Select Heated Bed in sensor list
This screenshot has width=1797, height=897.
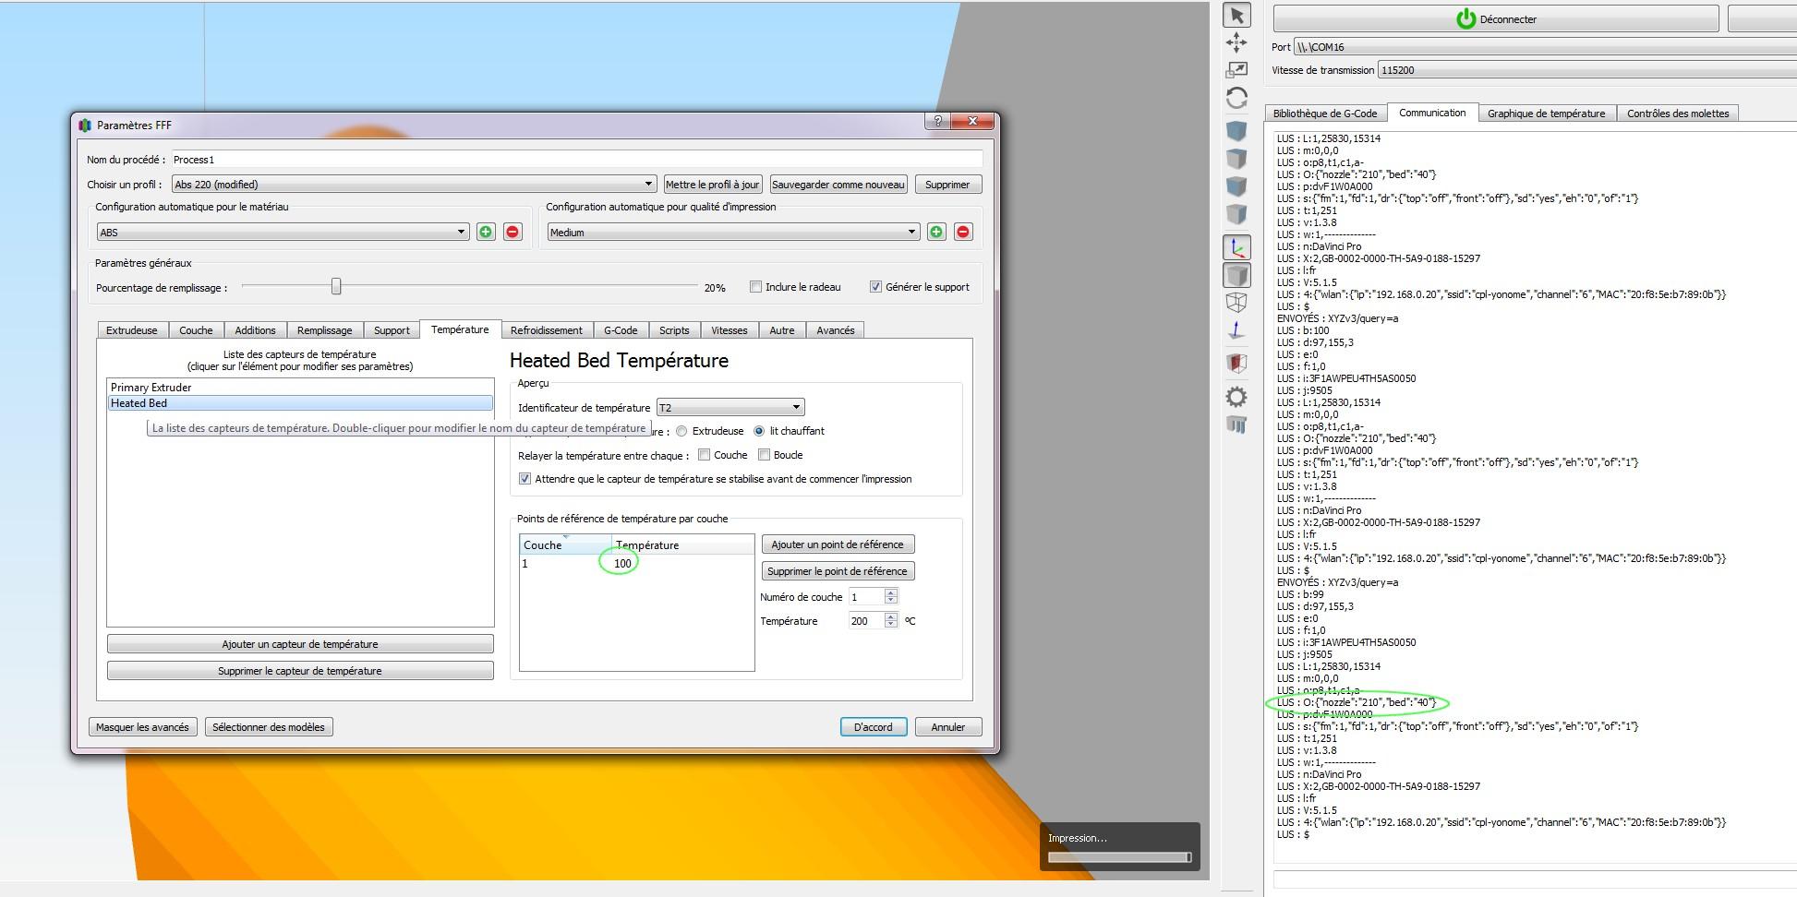[x=300, y=403]
